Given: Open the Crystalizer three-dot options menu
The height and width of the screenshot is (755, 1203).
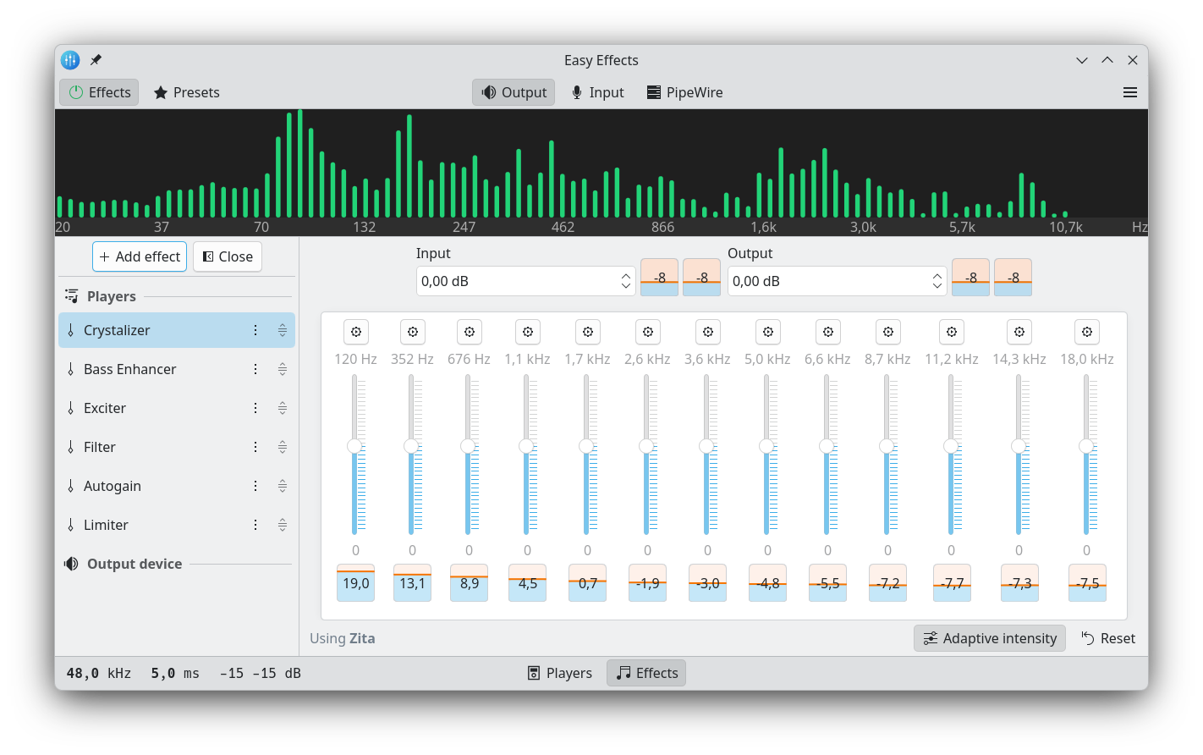Looking at the screenshot, I should (x=255, y=330).
